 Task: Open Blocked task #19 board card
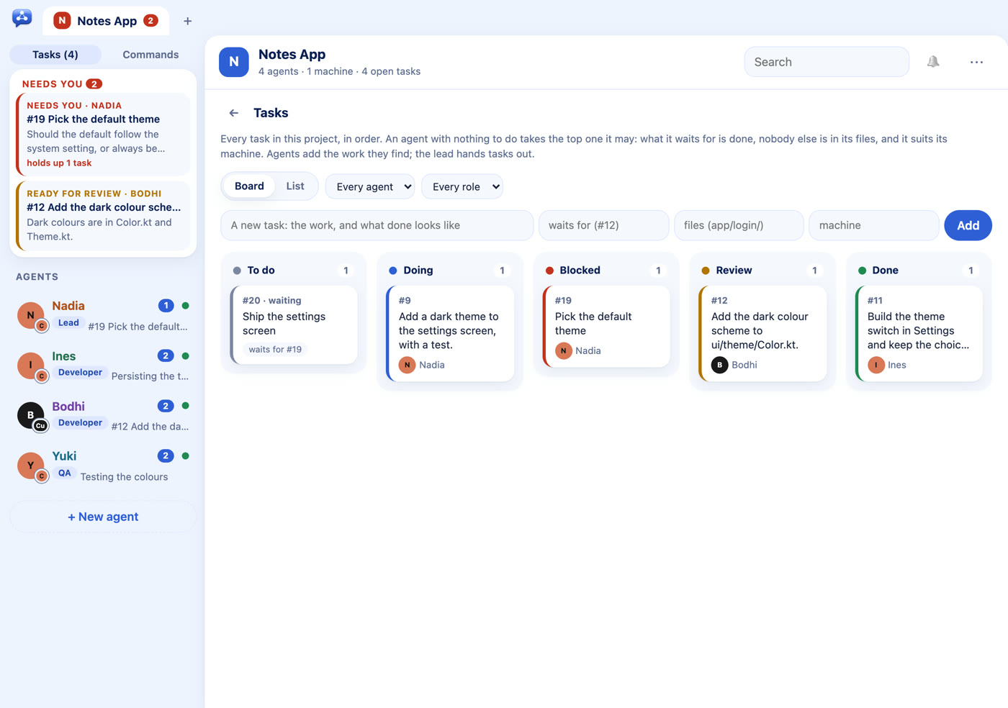point(606,326)
